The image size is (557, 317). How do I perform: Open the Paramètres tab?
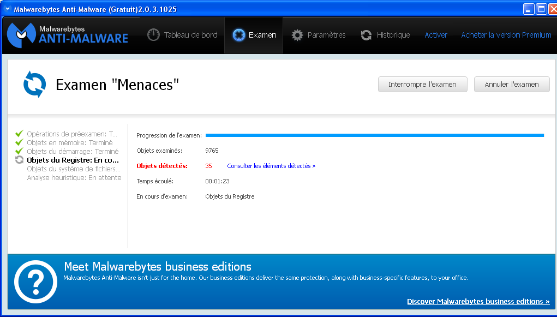pos(319,35)
